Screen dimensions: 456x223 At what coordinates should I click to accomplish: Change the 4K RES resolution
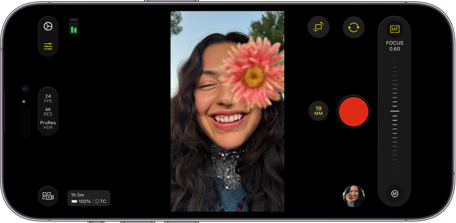click(48, 111)
